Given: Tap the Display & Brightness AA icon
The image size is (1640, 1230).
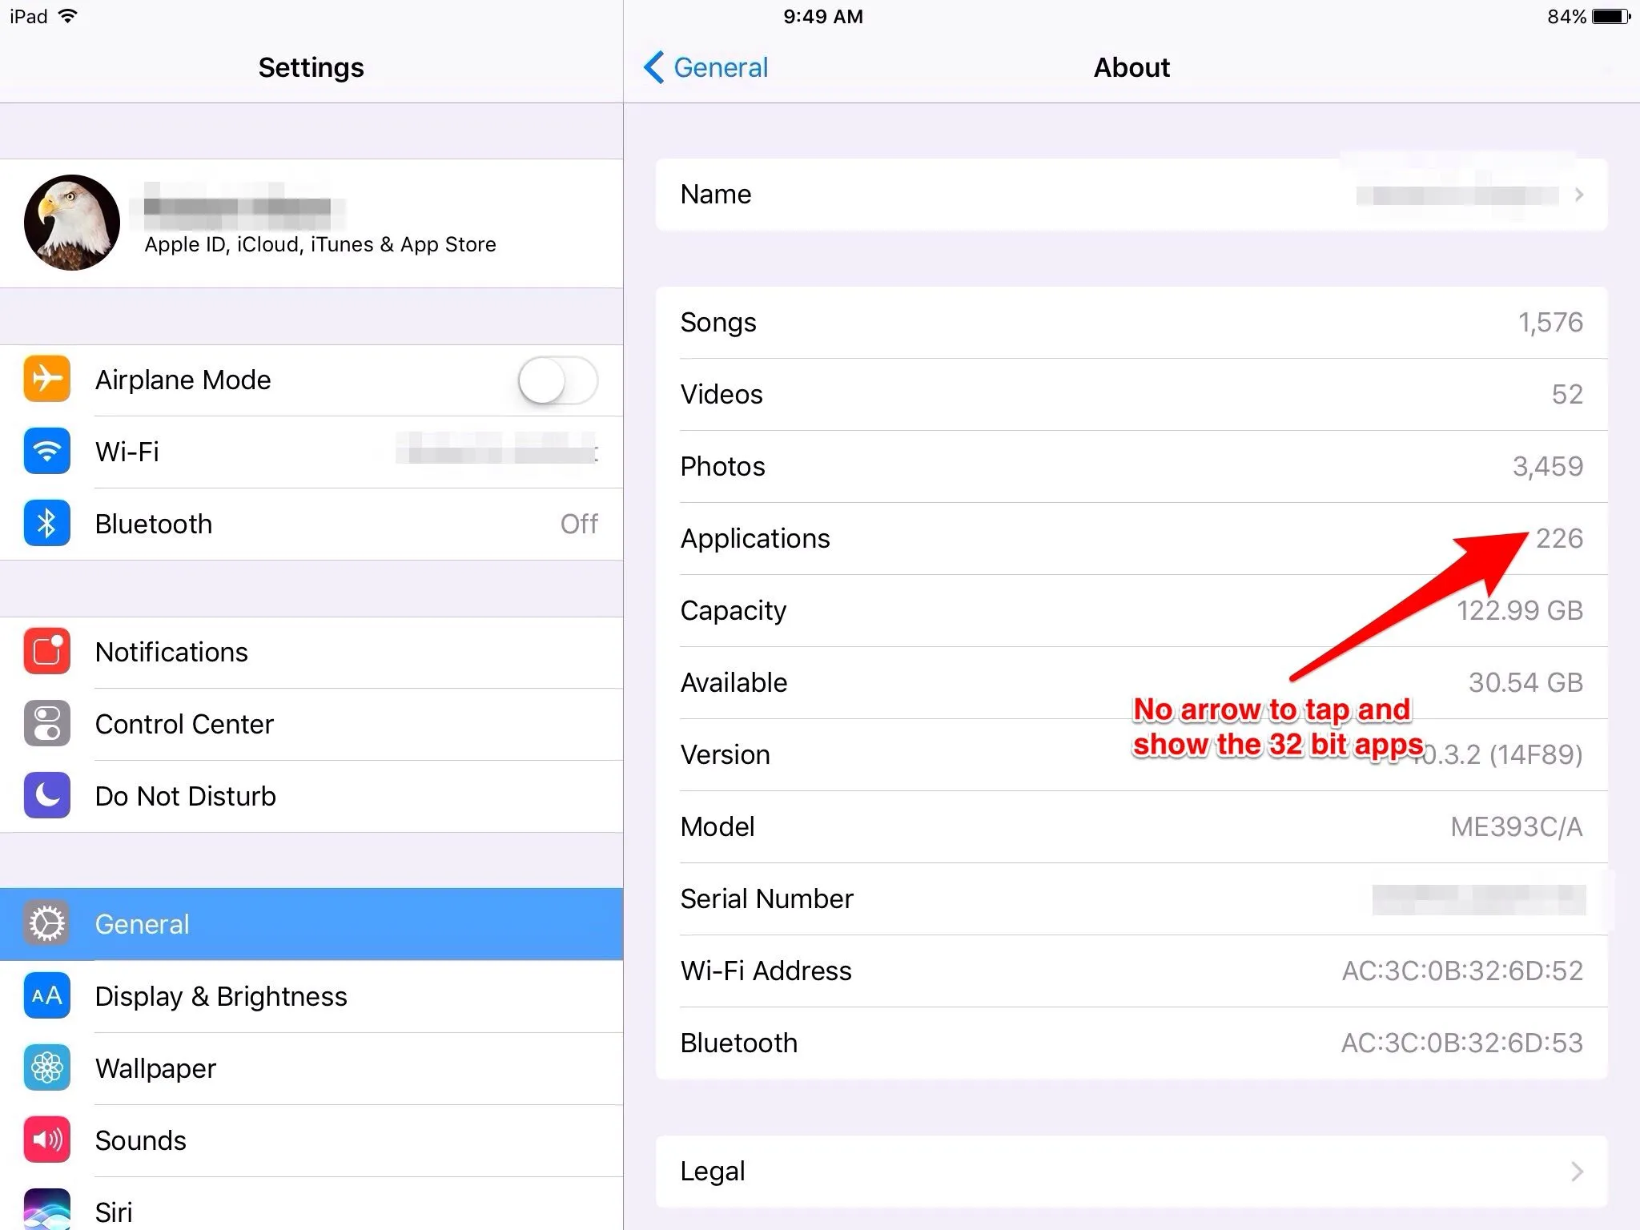Looking at the screenshot, I should (x=46, y=996).
